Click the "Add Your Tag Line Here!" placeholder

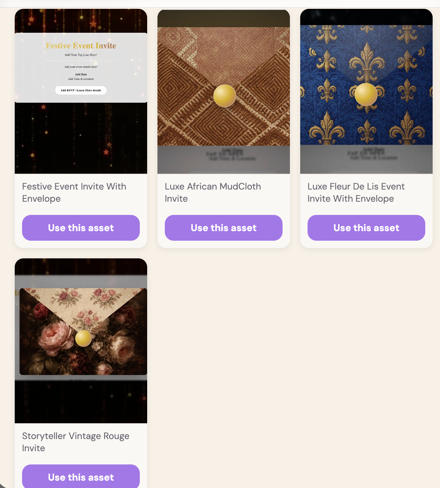[x=81, y=54]
